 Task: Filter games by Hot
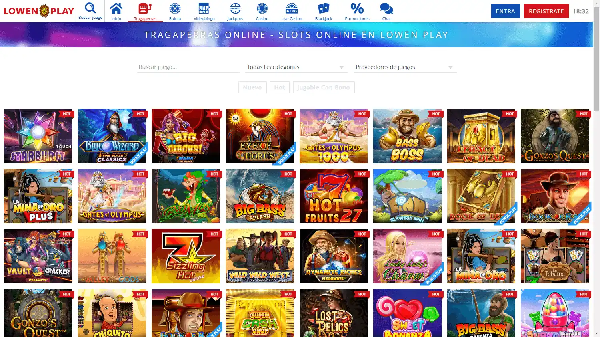280,87
